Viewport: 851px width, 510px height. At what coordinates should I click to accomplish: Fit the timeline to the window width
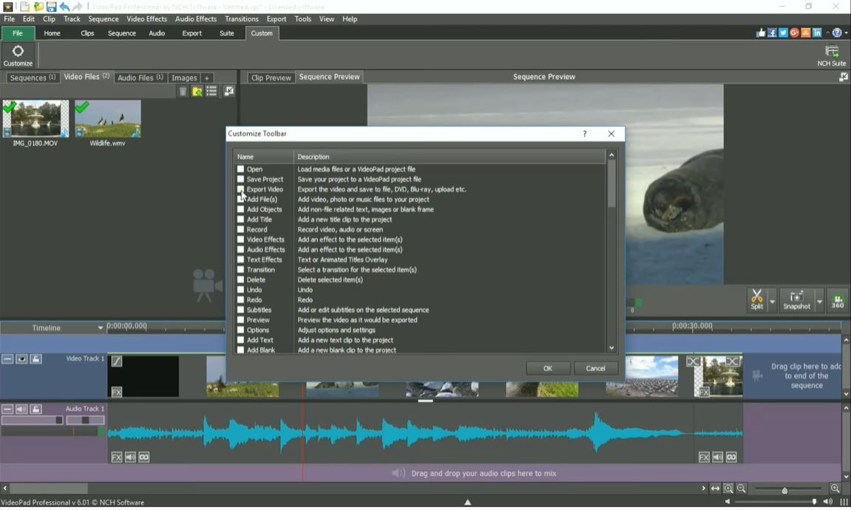click(x=715, y=489)
